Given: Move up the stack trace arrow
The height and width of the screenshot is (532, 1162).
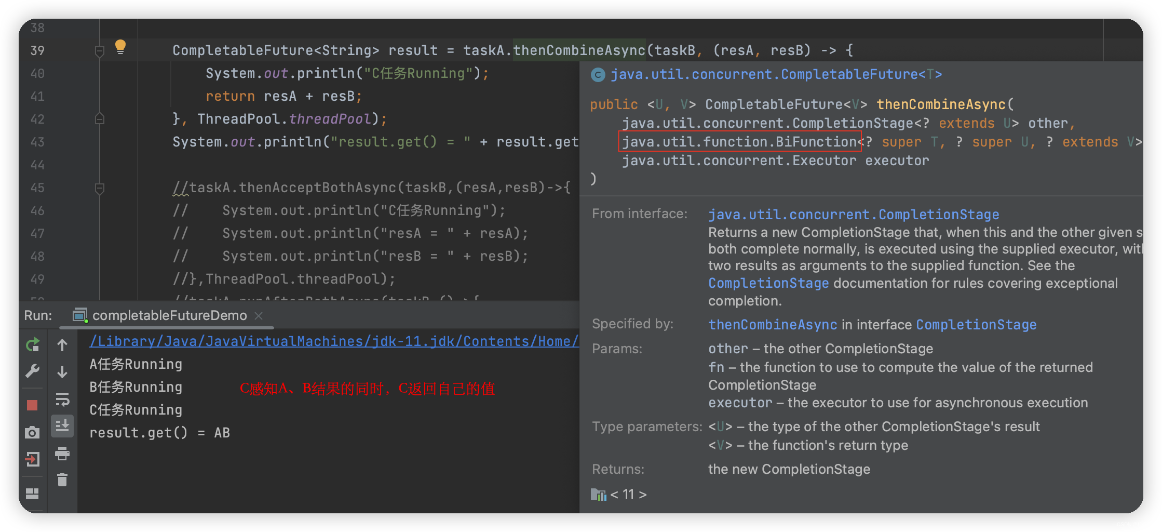Looking at the screenshot, I should click(62, 345).
